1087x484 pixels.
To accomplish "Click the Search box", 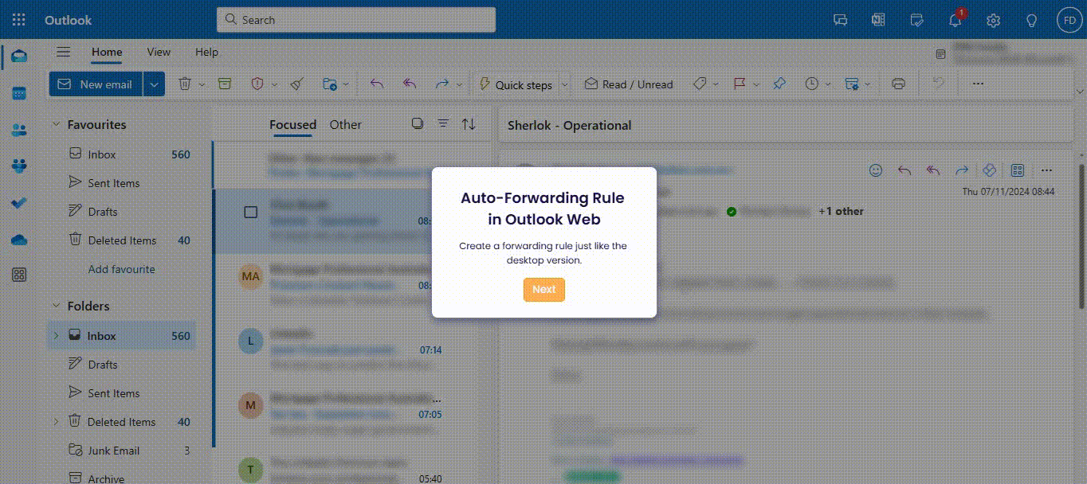I will pos(356,20).
